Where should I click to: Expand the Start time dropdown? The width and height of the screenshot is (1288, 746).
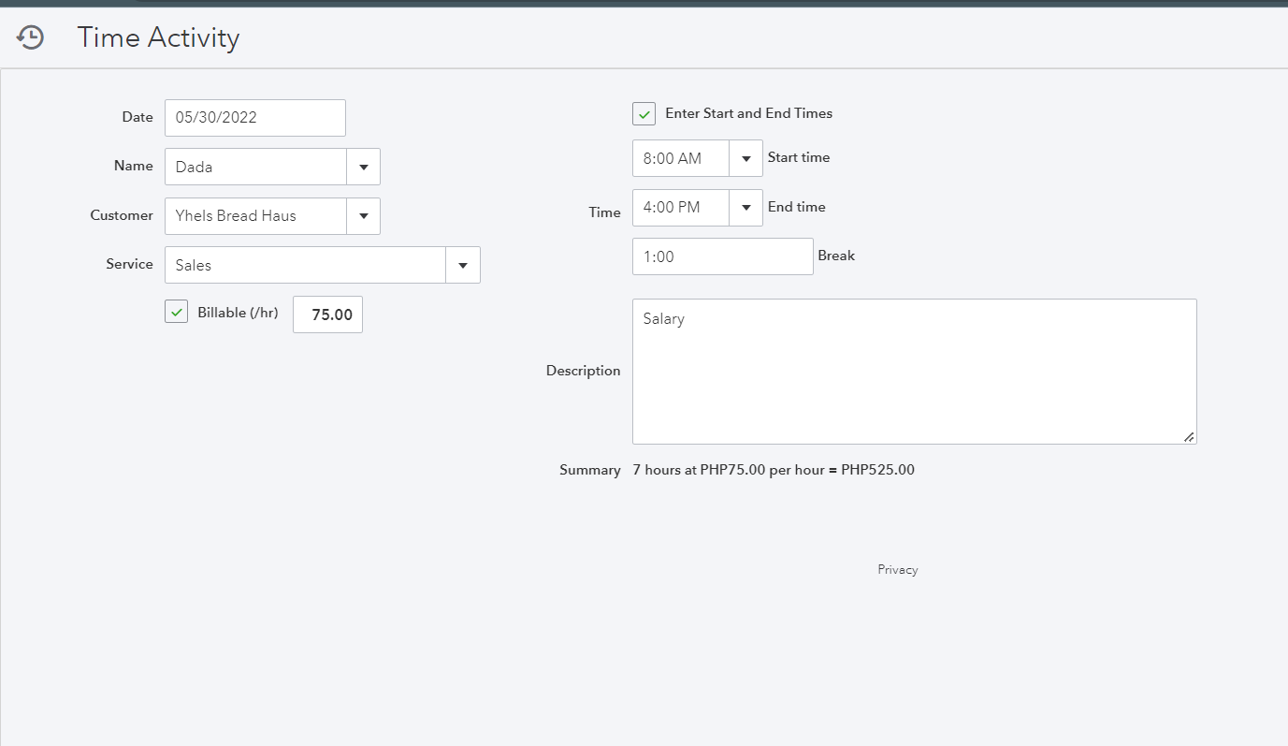[x=745, y=158]
